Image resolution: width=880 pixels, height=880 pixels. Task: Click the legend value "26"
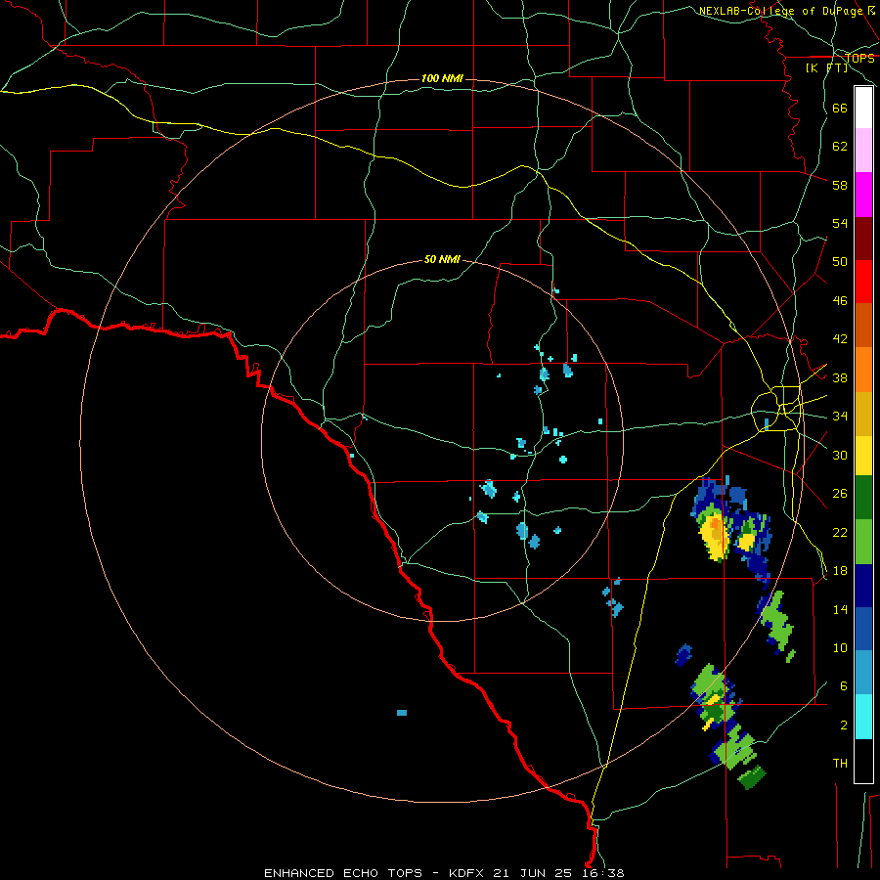(840, 494)
